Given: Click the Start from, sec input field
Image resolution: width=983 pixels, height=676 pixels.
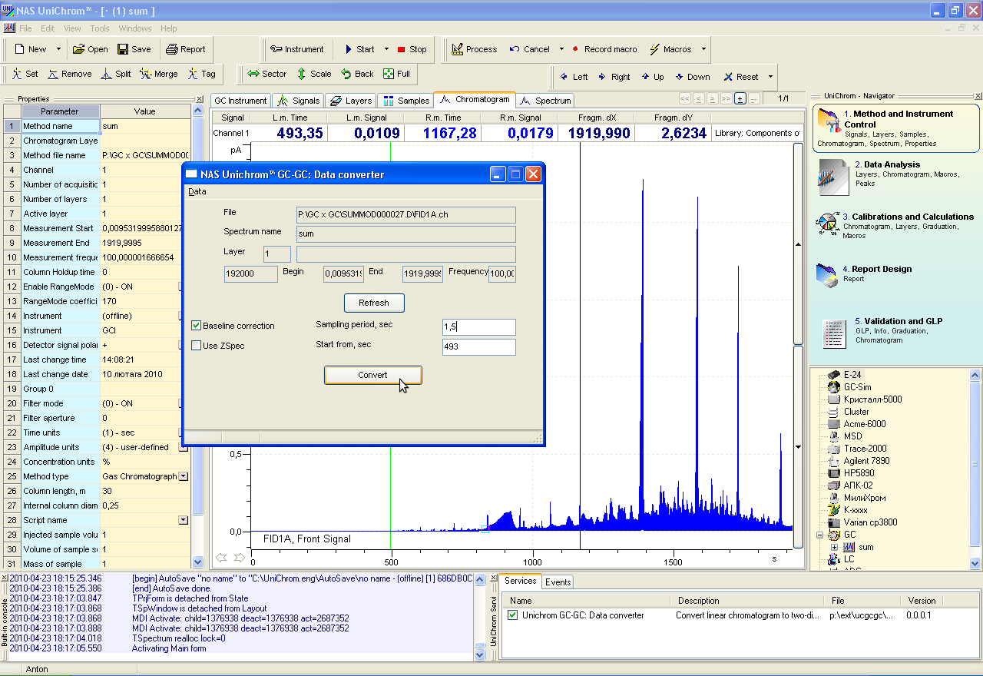Looking at the screenshot, I should pos(478,347).
